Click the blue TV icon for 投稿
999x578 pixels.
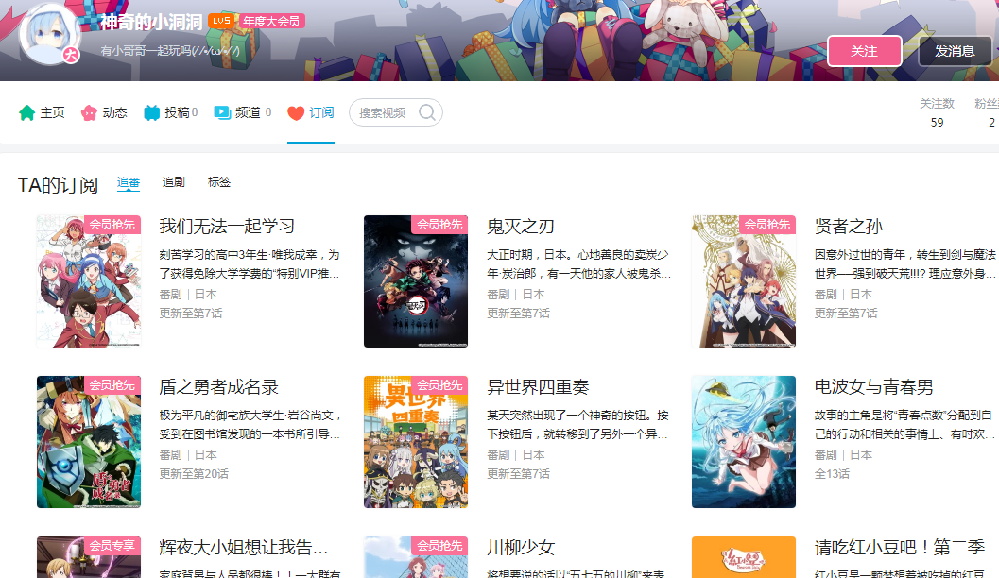click(151, 112)
